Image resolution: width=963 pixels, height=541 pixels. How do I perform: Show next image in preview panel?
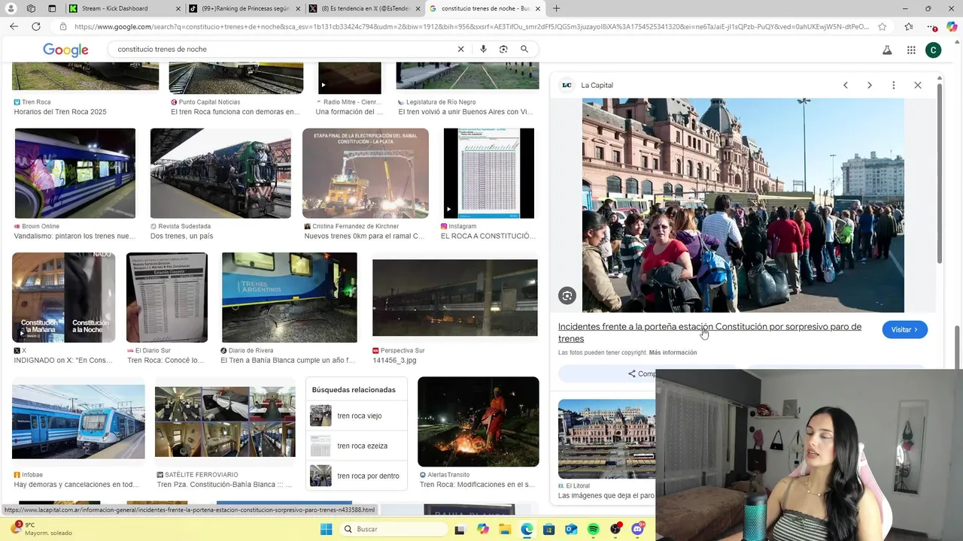[870, 85]
